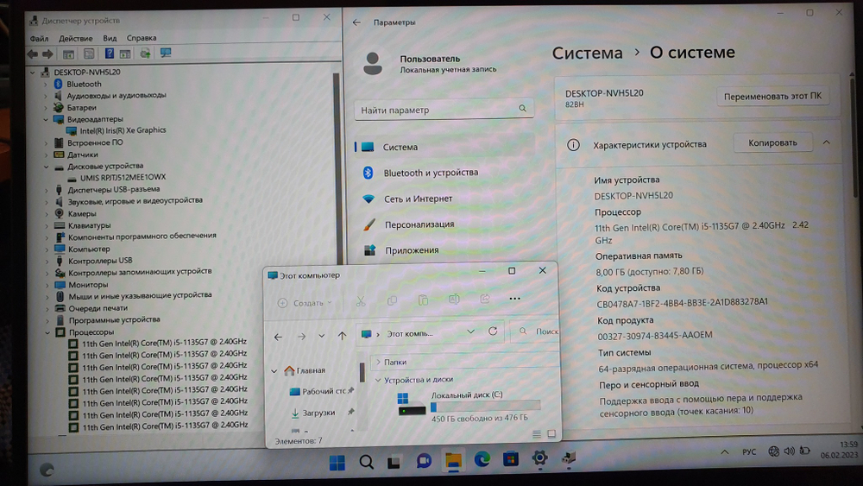Collapse Характеристики устройства section chevron

[x=826, y=142]
